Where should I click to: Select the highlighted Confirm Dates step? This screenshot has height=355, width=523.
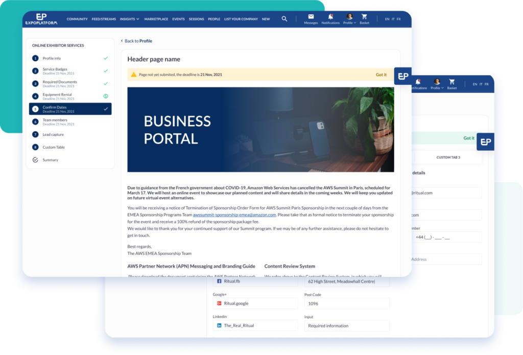(x=70, y=109)
